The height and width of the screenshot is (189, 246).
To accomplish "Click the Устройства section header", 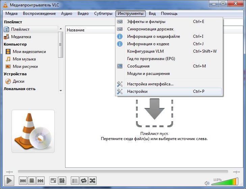I will coord(15,74).
